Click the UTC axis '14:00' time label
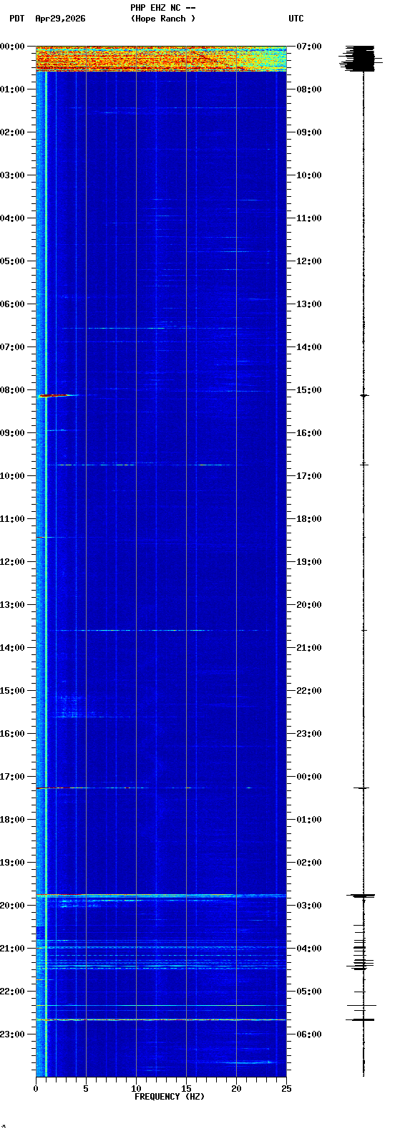Screen dimensions: 395x1134 pos(309,347)
